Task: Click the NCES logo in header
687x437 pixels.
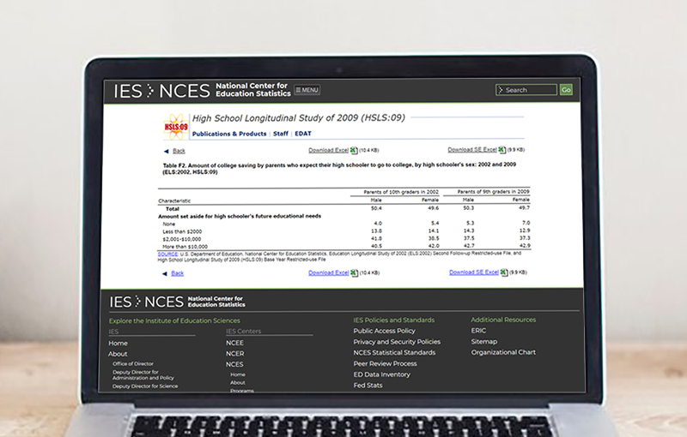Action: point(185,91)
